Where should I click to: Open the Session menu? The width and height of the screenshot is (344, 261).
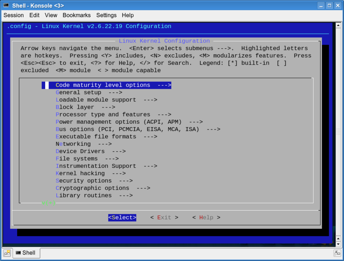point(14,15)
